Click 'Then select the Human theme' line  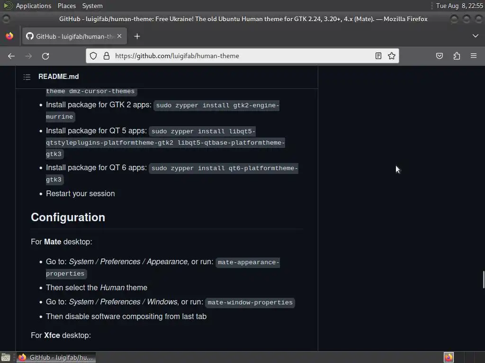[x=97, y=288]
